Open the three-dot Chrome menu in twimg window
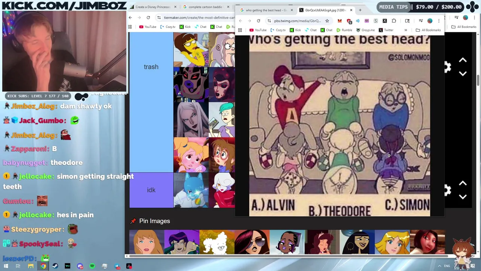Image resolution: width=481 pixels, height=271 pixels. (439, 21)
